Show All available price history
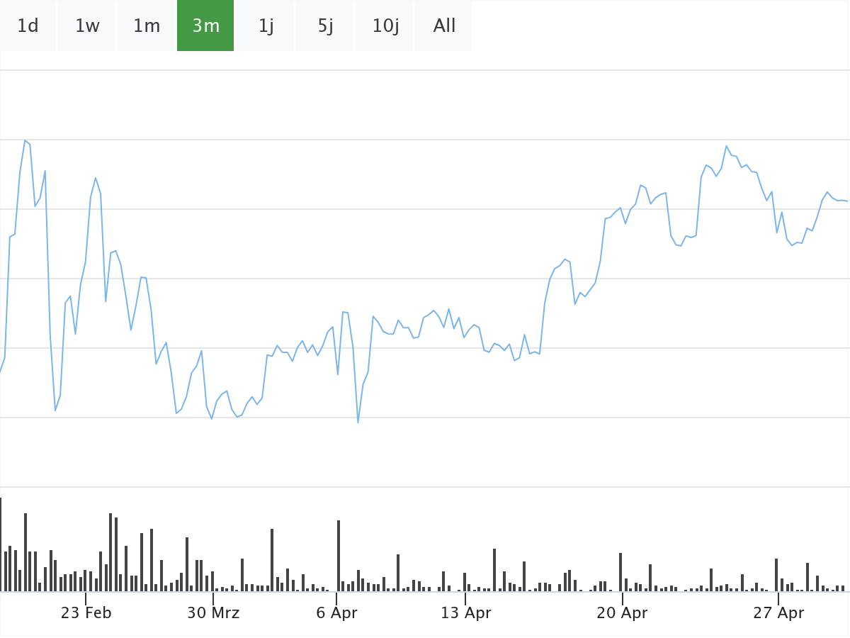Viewport: 850px width, 638px height. tap(444, 26)
